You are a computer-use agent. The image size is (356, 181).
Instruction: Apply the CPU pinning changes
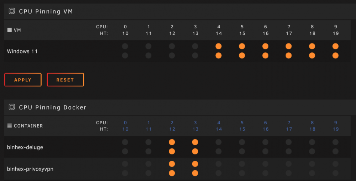pos(23,80)
